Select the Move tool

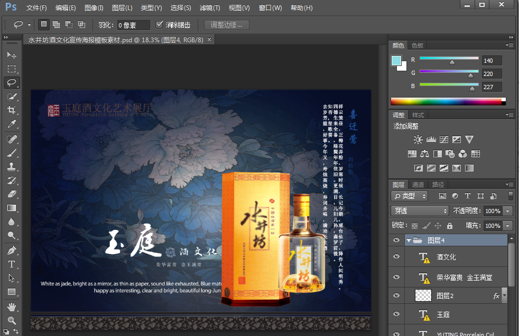12,55
